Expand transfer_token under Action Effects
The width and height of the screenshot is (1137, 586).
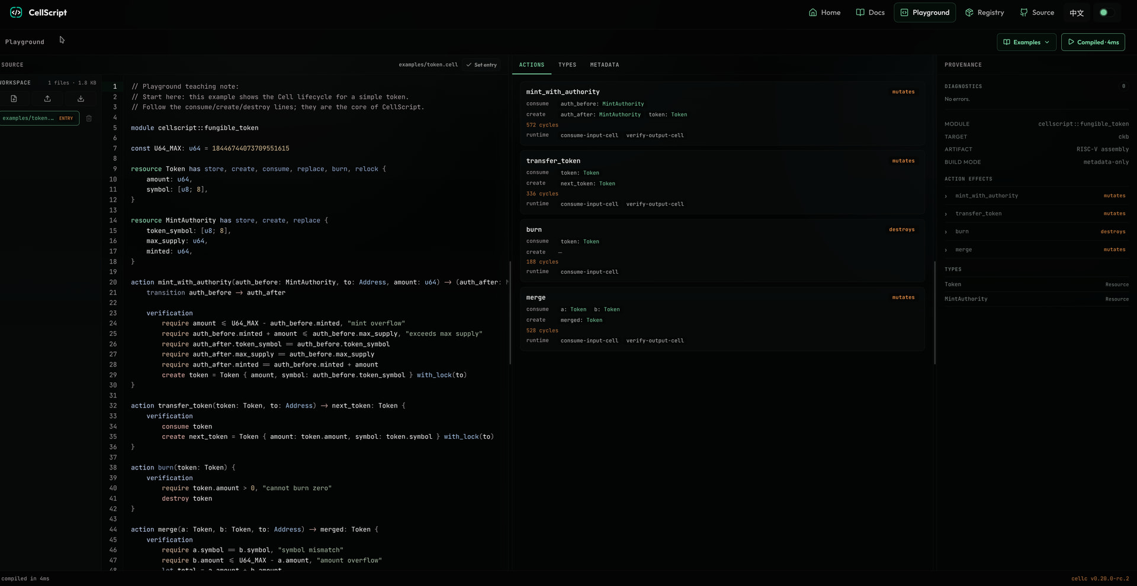point(1035,213)
